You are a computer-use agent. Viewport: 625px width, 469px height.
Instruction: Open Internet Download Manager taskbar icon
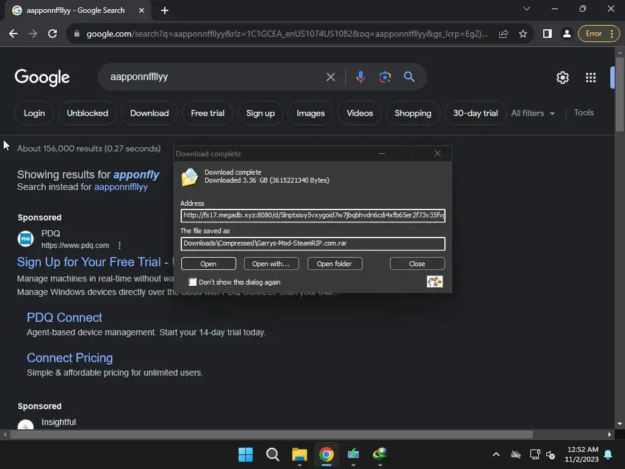point(380,454)
